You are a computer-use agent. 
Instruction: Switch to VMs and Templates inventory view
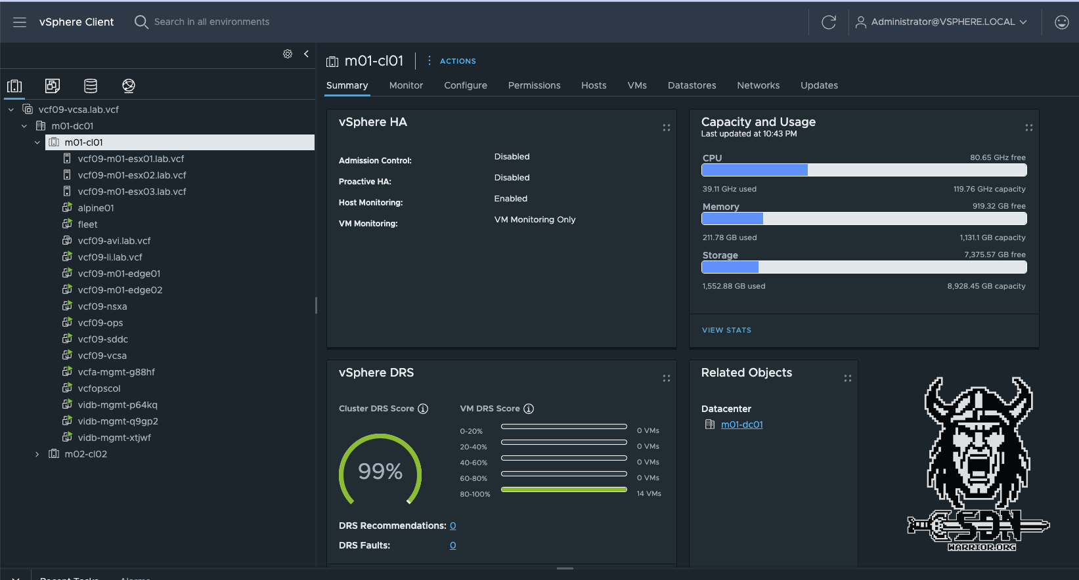[x=53, y=86]
